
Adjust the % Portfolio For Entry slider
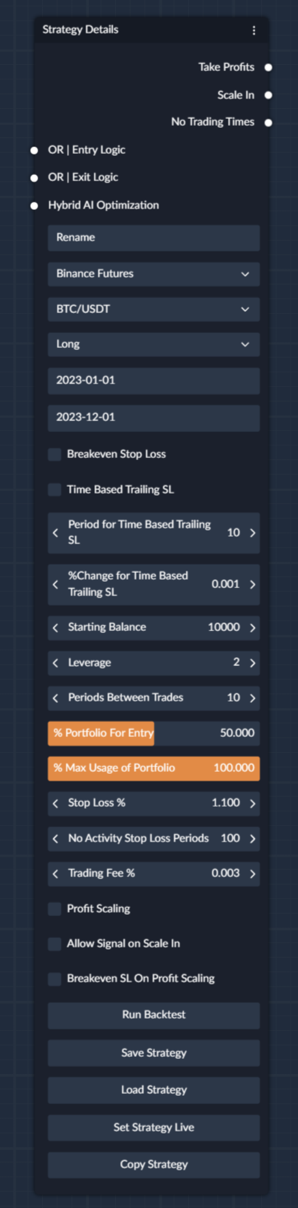(x=153, y=733)
